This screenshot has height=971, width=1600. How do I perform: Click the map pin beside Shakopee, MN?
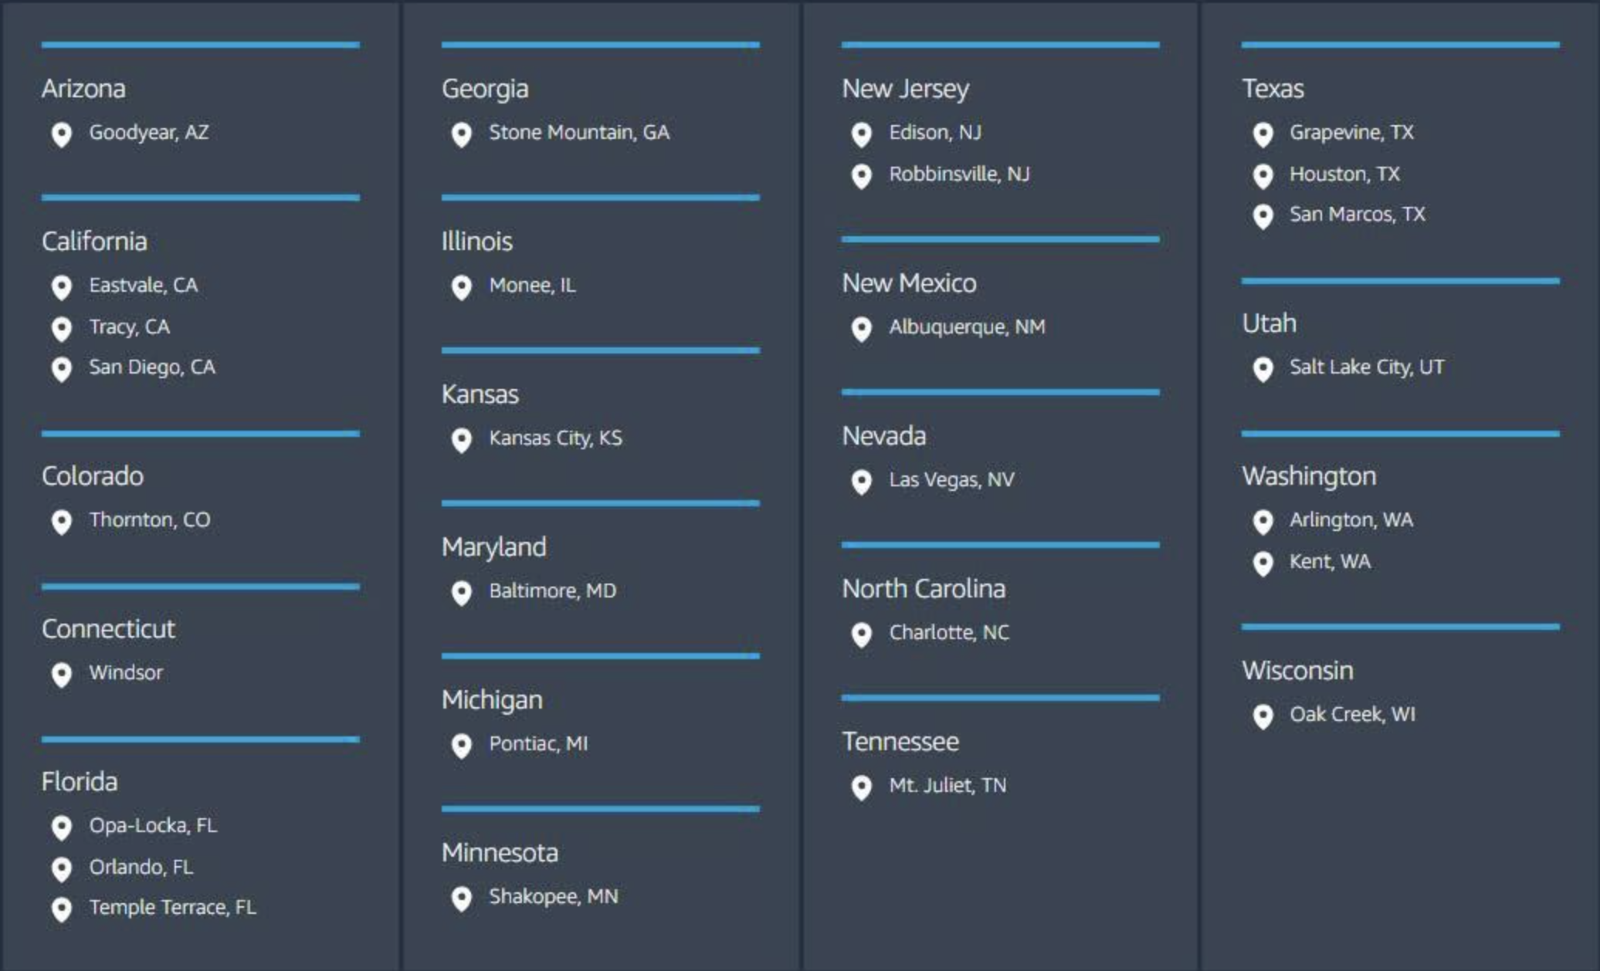(461, 899)
